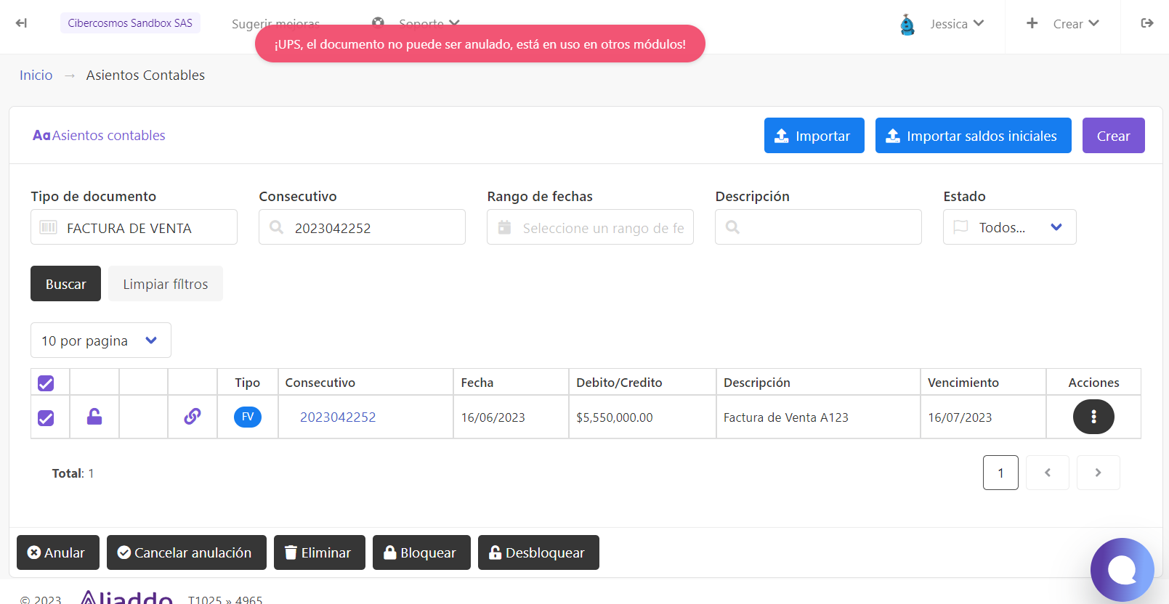Viewport: 1169px width, 604px height.
Task: Open the 10 por pagina dropdown
Action: click(101, 340)
